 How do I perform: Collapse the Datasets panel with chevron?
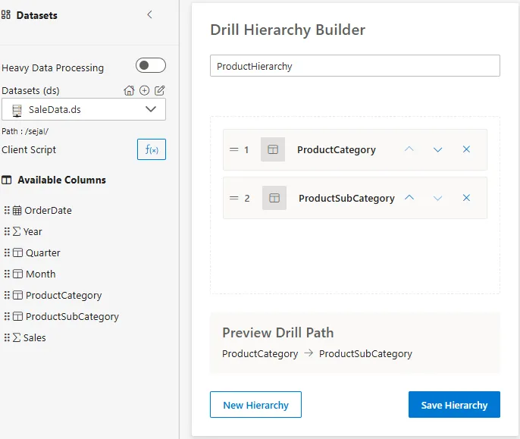tap(149, 14)
